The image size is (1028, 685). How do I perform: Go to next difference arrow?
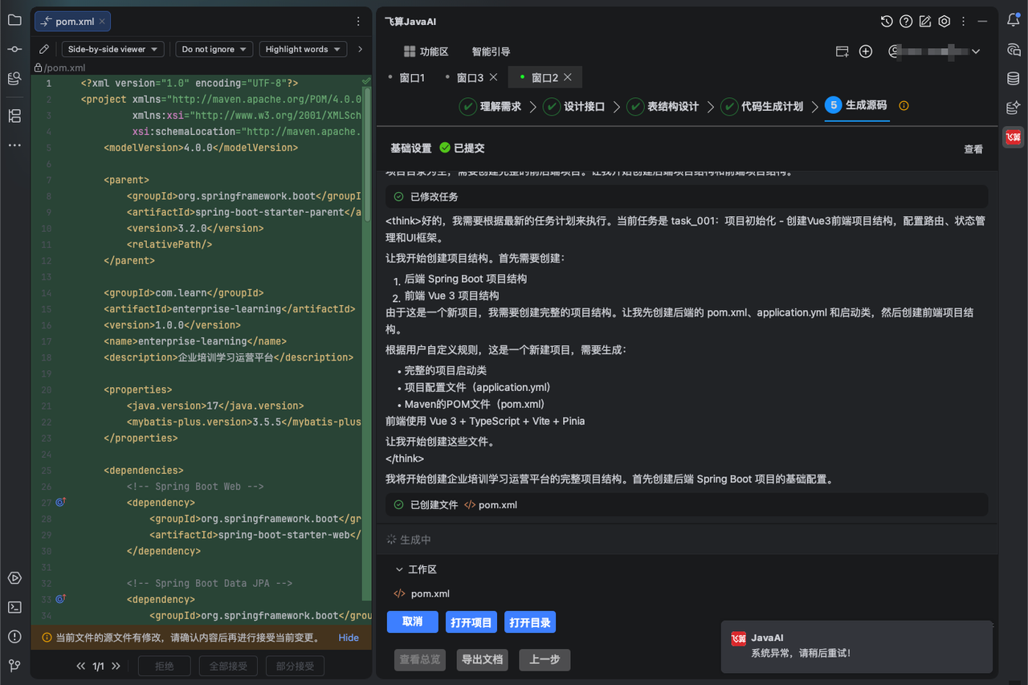pyautogui.click(x=116, y=666)
